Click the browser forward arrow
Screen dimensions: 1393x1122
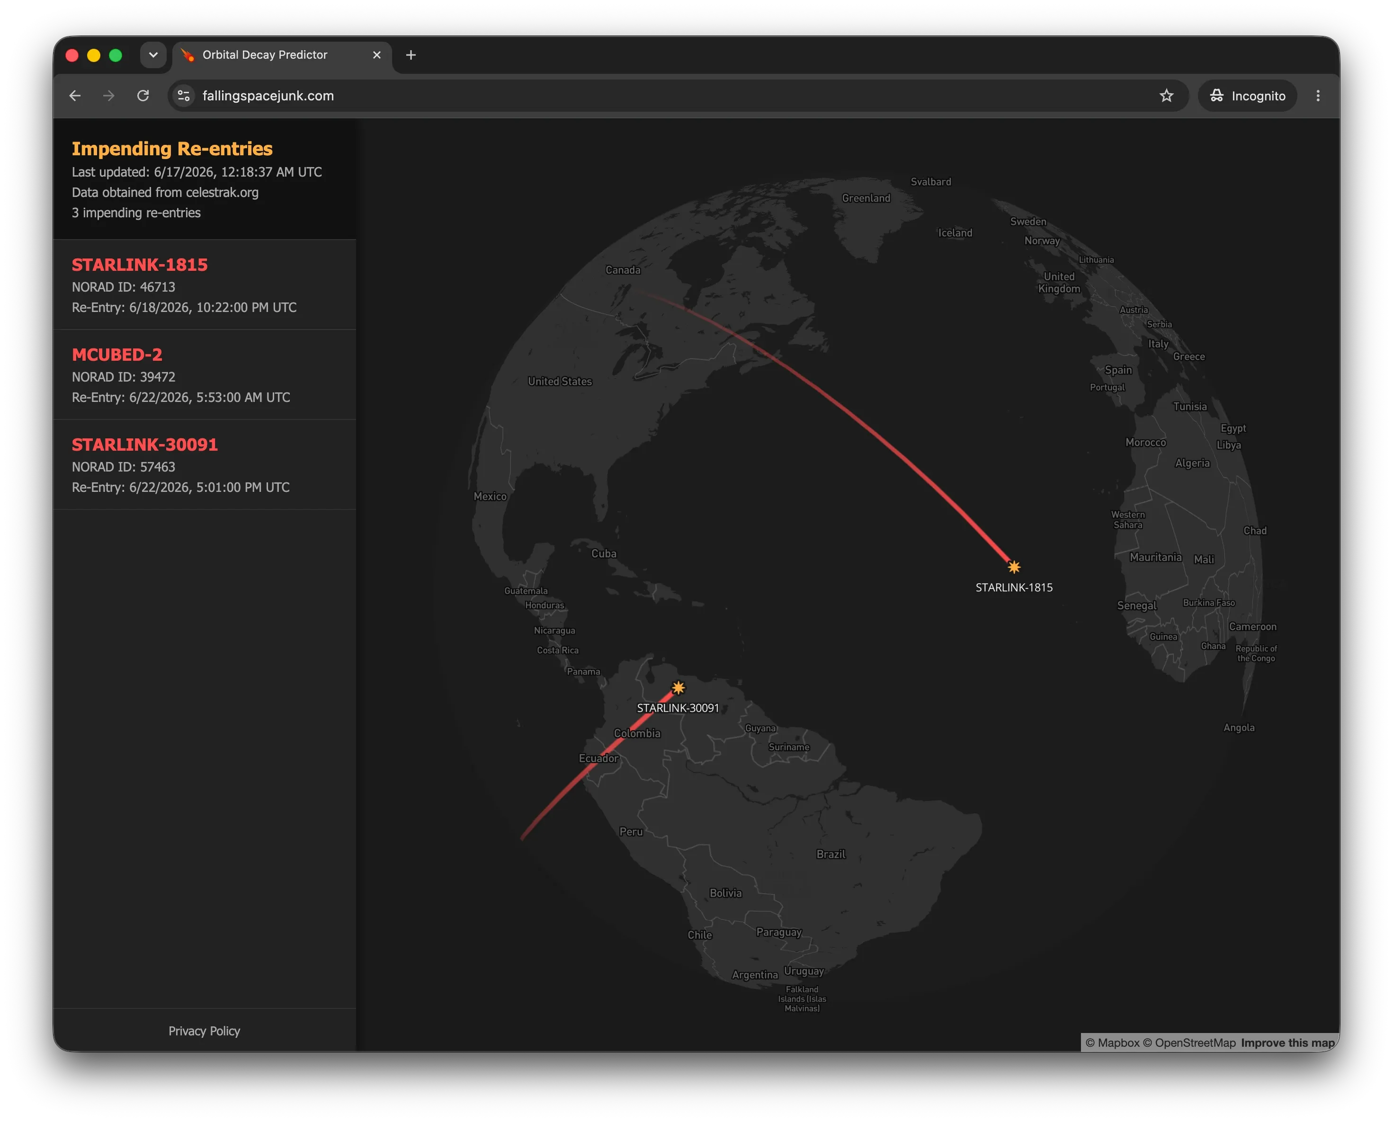click(108, 96)
